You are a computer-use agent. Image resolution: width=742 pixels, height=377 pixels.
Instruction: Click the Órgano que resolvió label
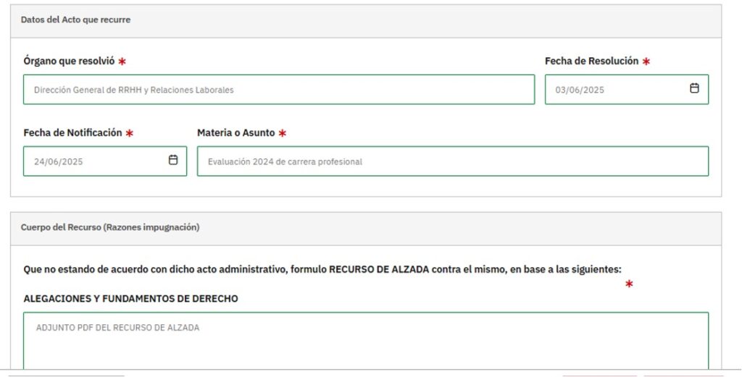[x=69, y=62]
